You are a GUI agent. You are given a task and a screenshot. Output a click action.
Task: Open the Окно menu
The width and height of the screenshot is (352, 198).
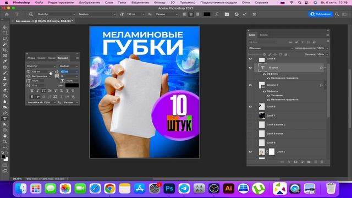[246, 2]
